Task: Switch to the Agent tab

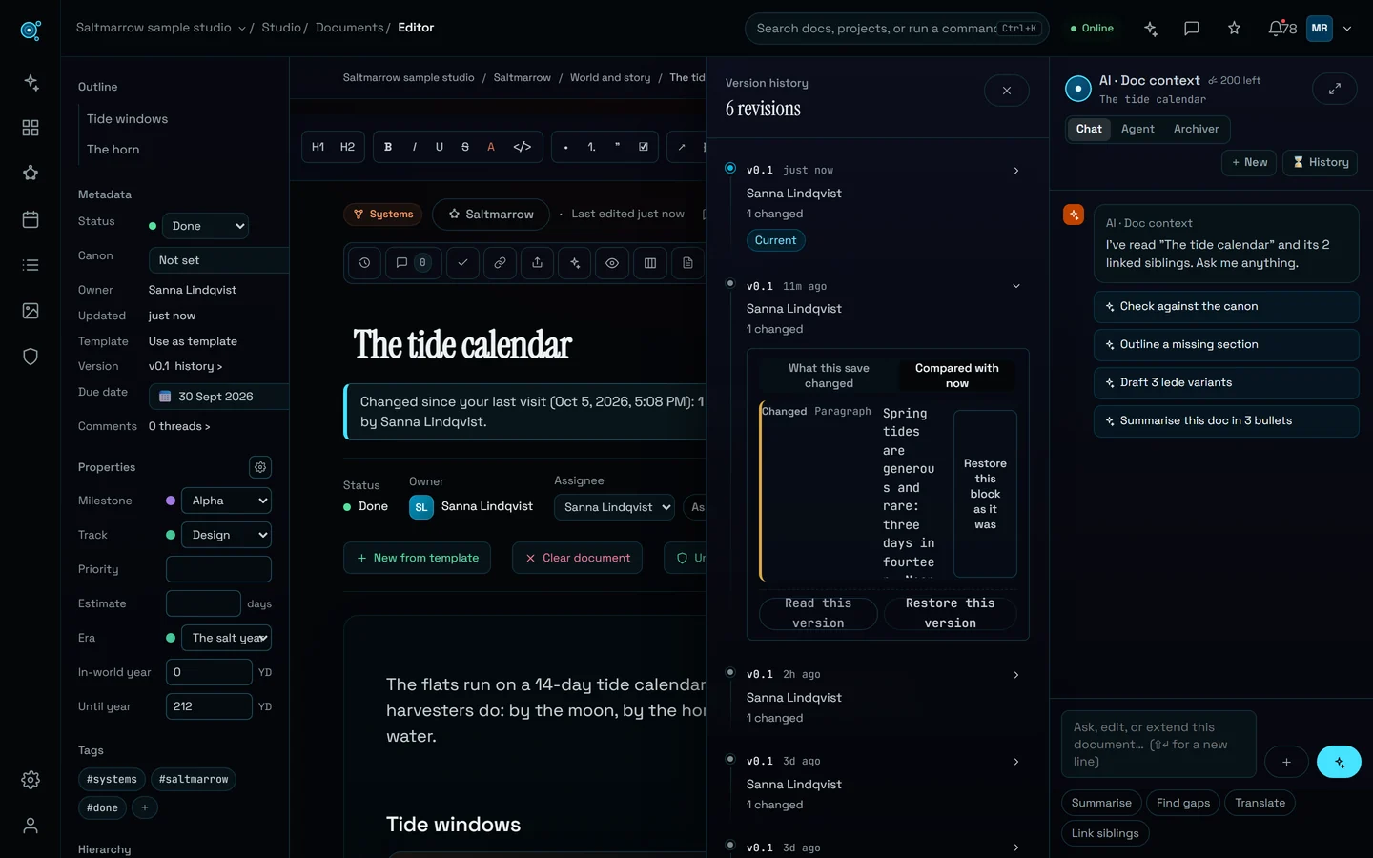Action: 1137,130
